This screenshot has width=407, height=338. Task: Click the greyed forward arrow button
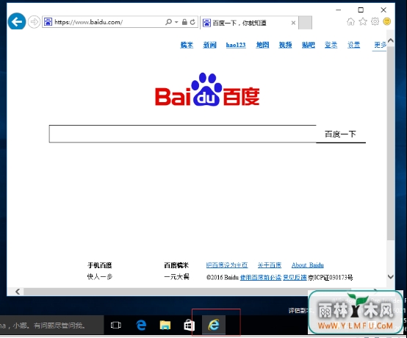34,22
